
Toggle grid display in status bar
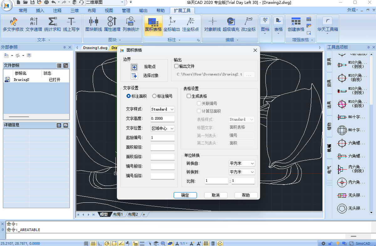coord(93,243)
